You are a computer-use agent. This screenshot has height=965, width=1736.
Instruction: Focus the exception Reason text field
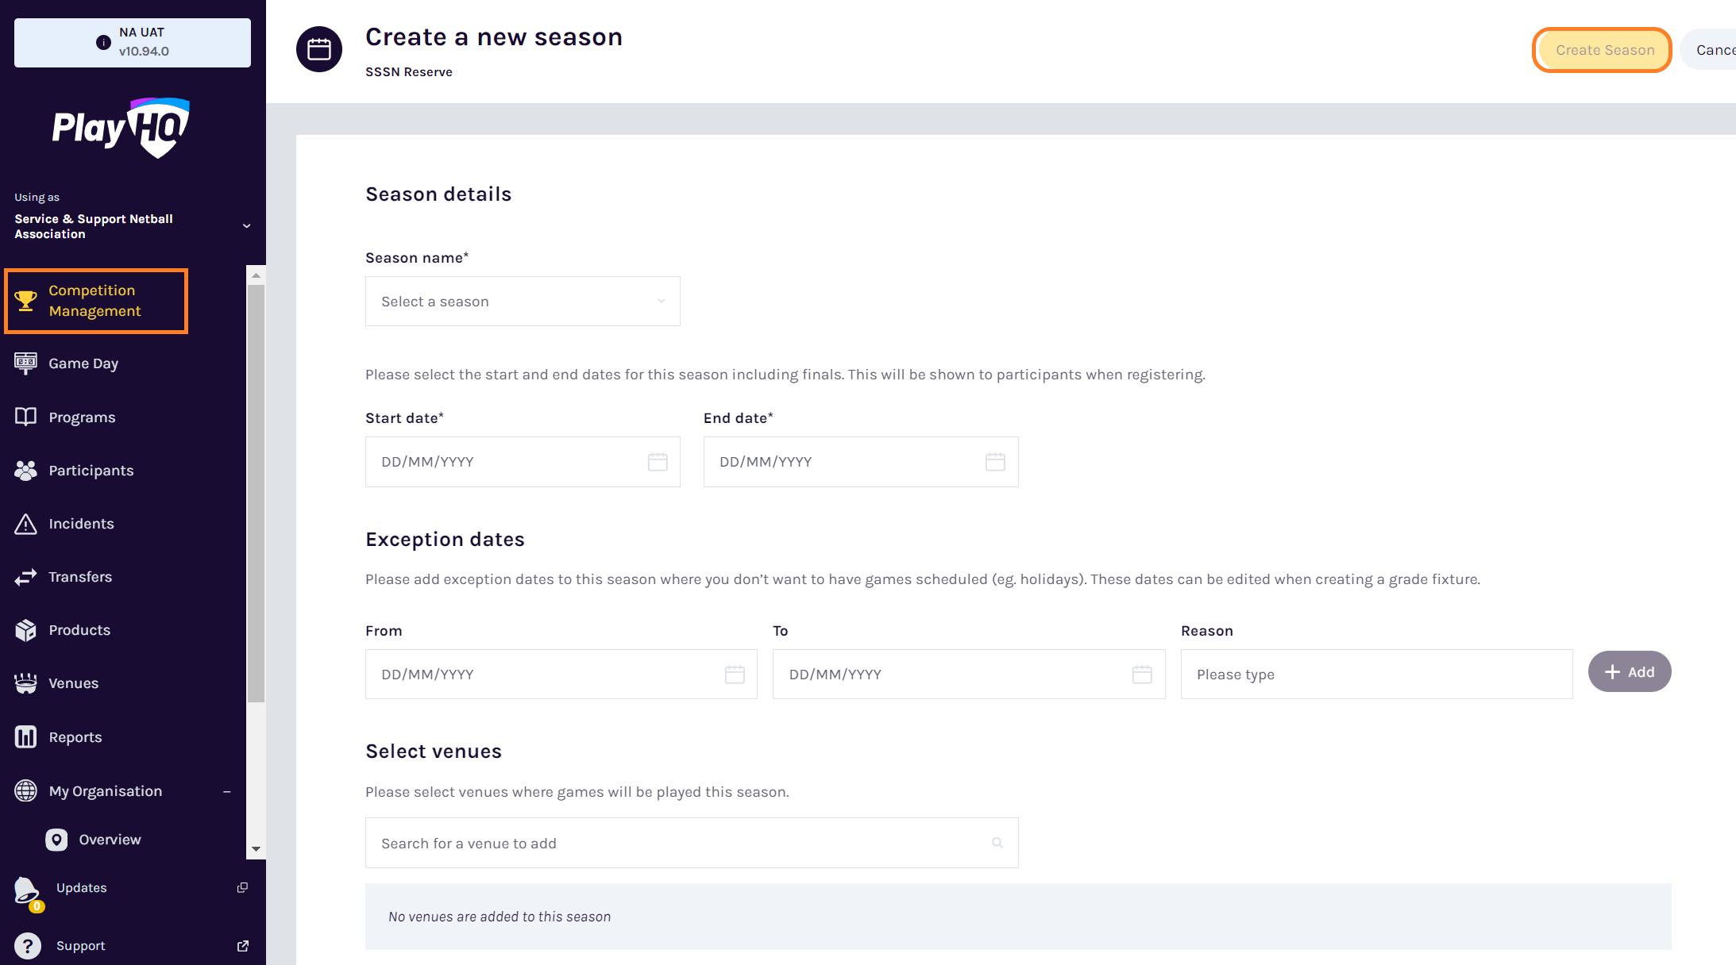(x=1376, y=675)
